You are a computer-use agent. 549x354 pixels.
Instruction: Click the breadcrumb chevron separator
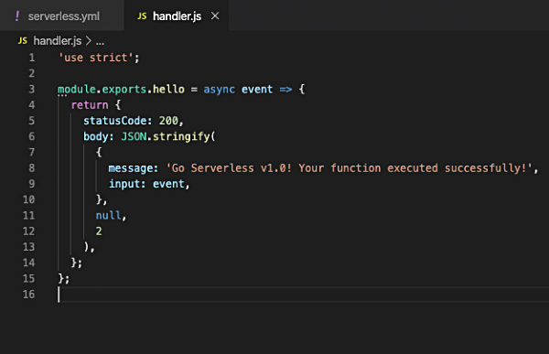89,41
